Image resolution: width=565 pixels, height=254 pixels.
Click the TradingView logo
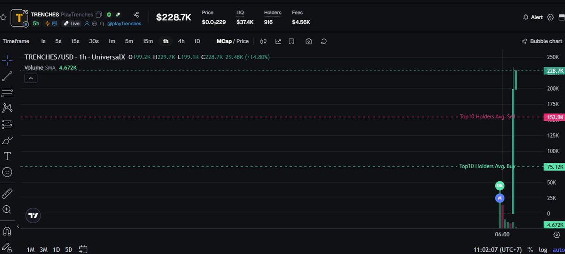pyautogui.click(x=33, y=216)
